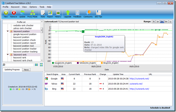Toggle Bing(USA_English) legend series
The image size is (176, 112).
click(x=110, y=63)
